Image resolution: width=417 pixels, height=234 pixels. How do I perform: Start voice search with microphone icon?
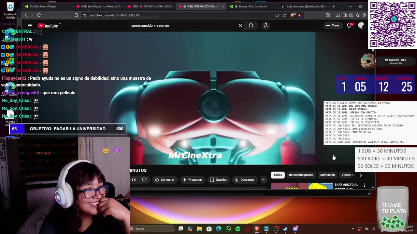point(266,25)
